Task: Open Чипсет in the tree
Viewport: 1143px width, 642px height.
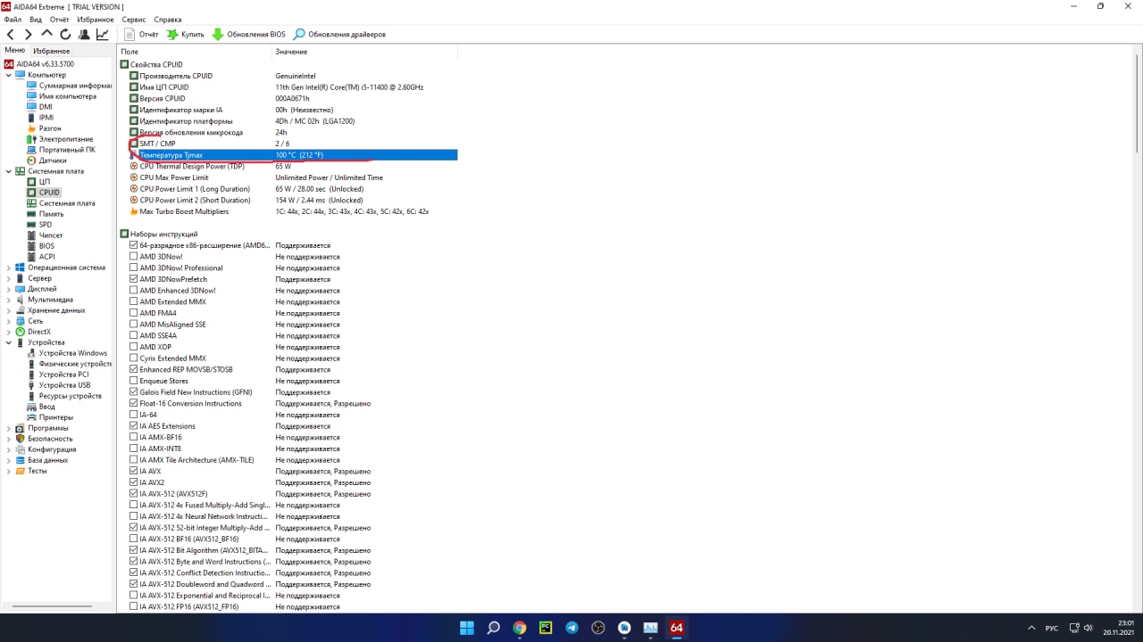Action: coord(51,235)
